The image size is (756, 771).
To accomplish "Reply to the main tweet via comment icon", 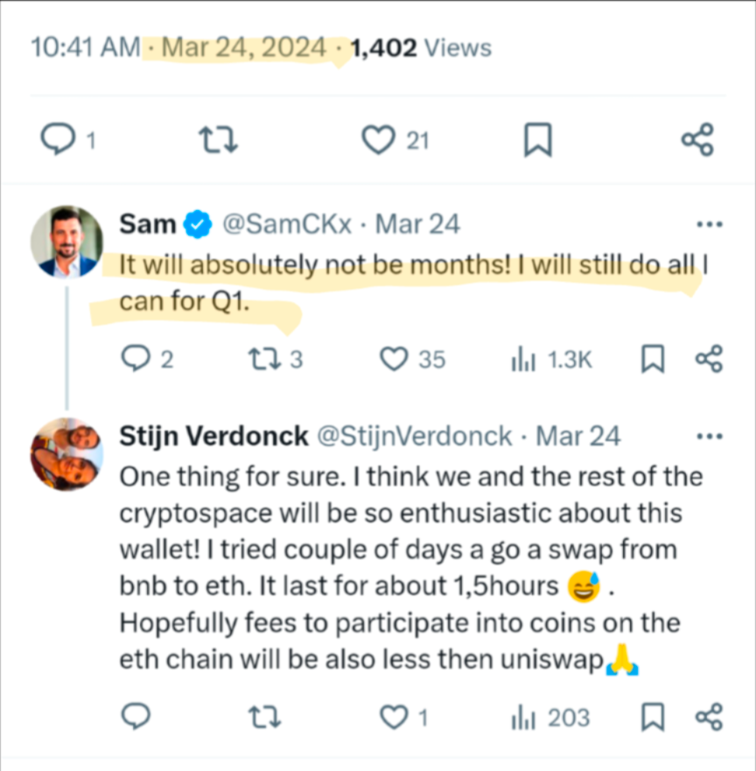I will coord(58,139).
